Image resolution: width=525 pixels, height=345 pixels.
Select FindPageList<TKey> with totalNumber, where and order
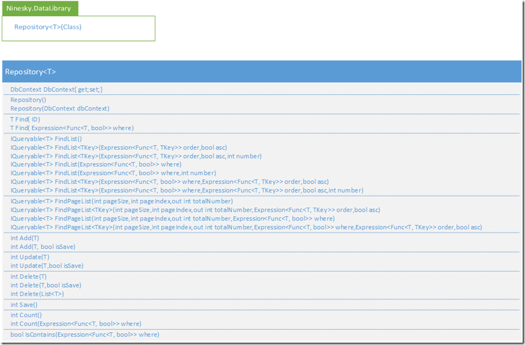[246, 227]
